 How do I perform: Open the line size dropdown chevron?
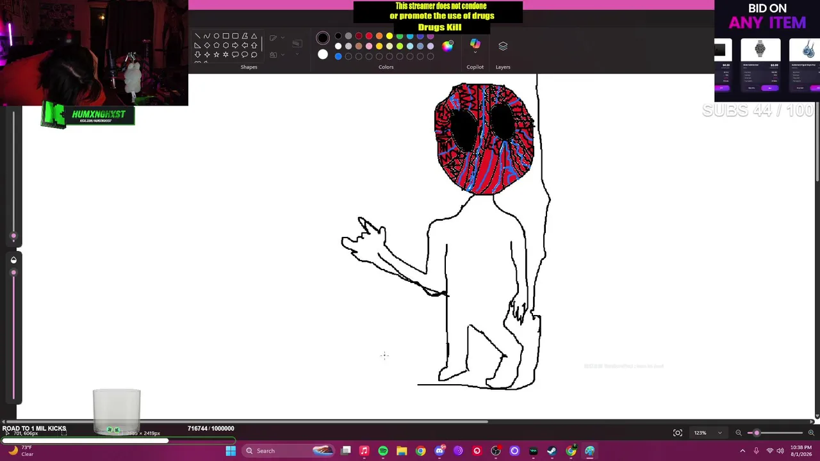coord(297,54)
